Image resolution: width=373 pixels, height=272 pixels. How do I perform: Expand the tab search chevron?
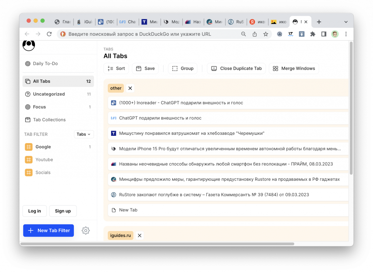tap(346, 22)
